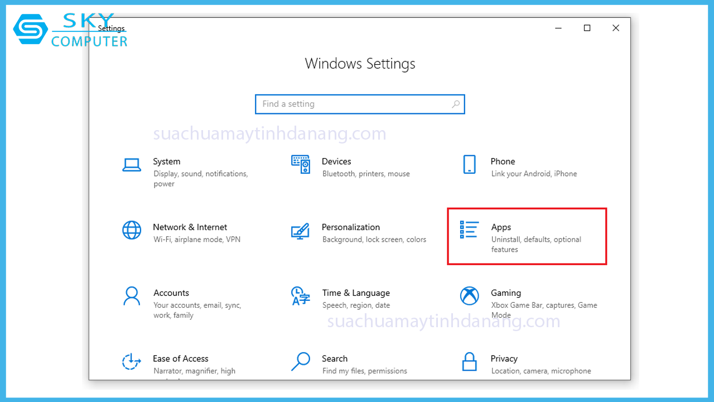The width and height of the screenshot is (714, 402).
Task: Open the System settings title link
Action: point(167,161)
